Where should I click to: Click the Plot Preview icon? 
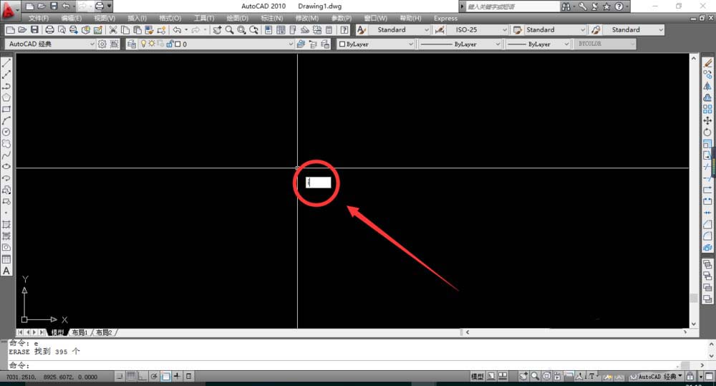tap(62, 29)
